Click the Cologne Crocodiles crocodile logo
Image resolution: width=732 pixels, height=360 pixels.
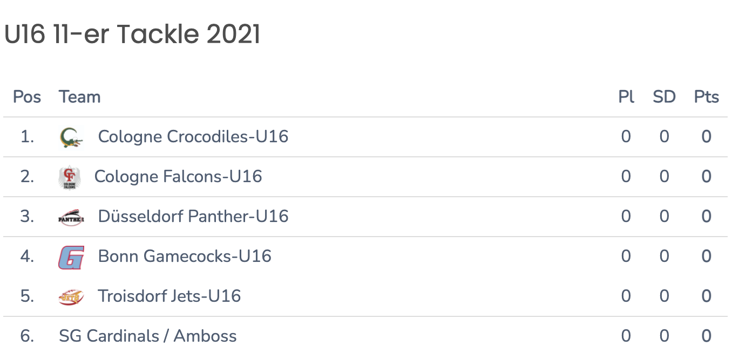(71, 137)
